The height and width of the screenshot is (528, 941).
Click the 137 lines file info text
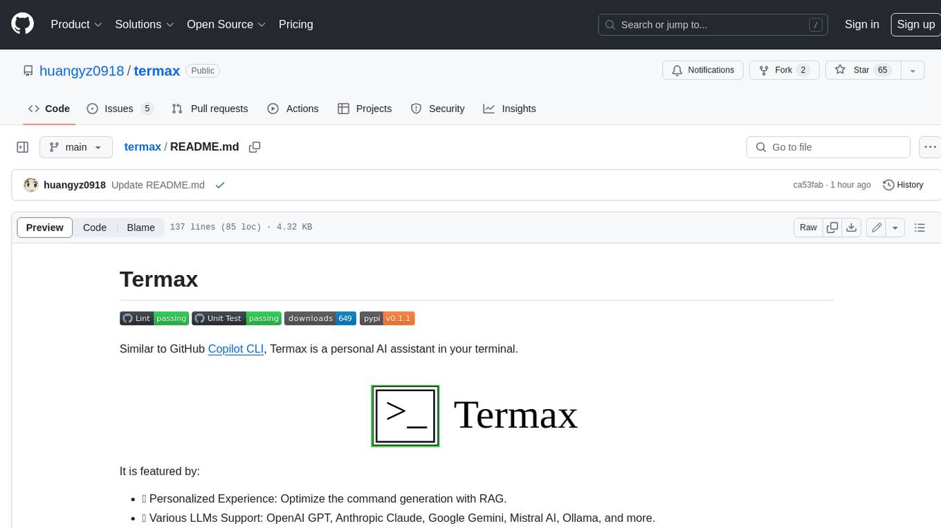(241, 227)
